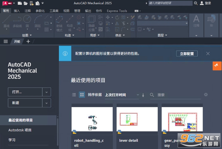This screenshot has width=222, height=149.
Task: Select 最近使用的项目 in the sidebar
Action: (x=28, y=120)
